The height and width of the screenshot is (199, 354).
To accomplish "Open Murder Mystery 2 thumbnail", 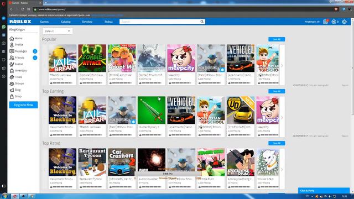I will (x=152, y=110).
